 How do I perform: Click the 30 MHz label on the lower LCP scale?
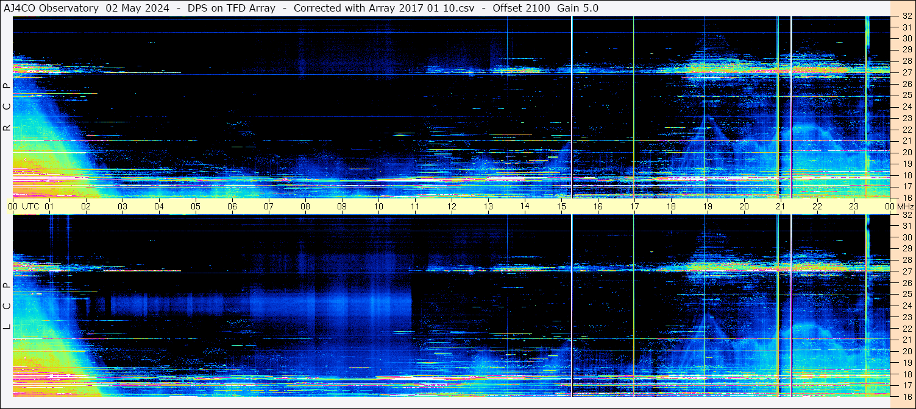pos(906,237)
